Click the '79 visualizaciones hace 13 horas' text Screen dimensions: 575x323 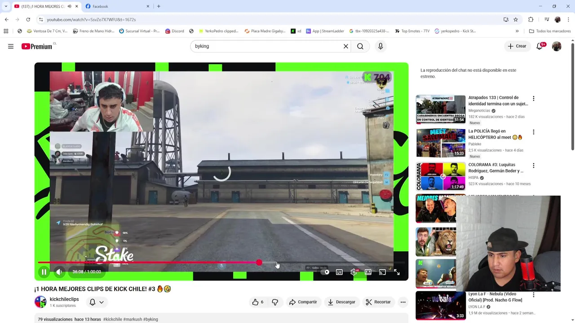click(x=69, y=319)
